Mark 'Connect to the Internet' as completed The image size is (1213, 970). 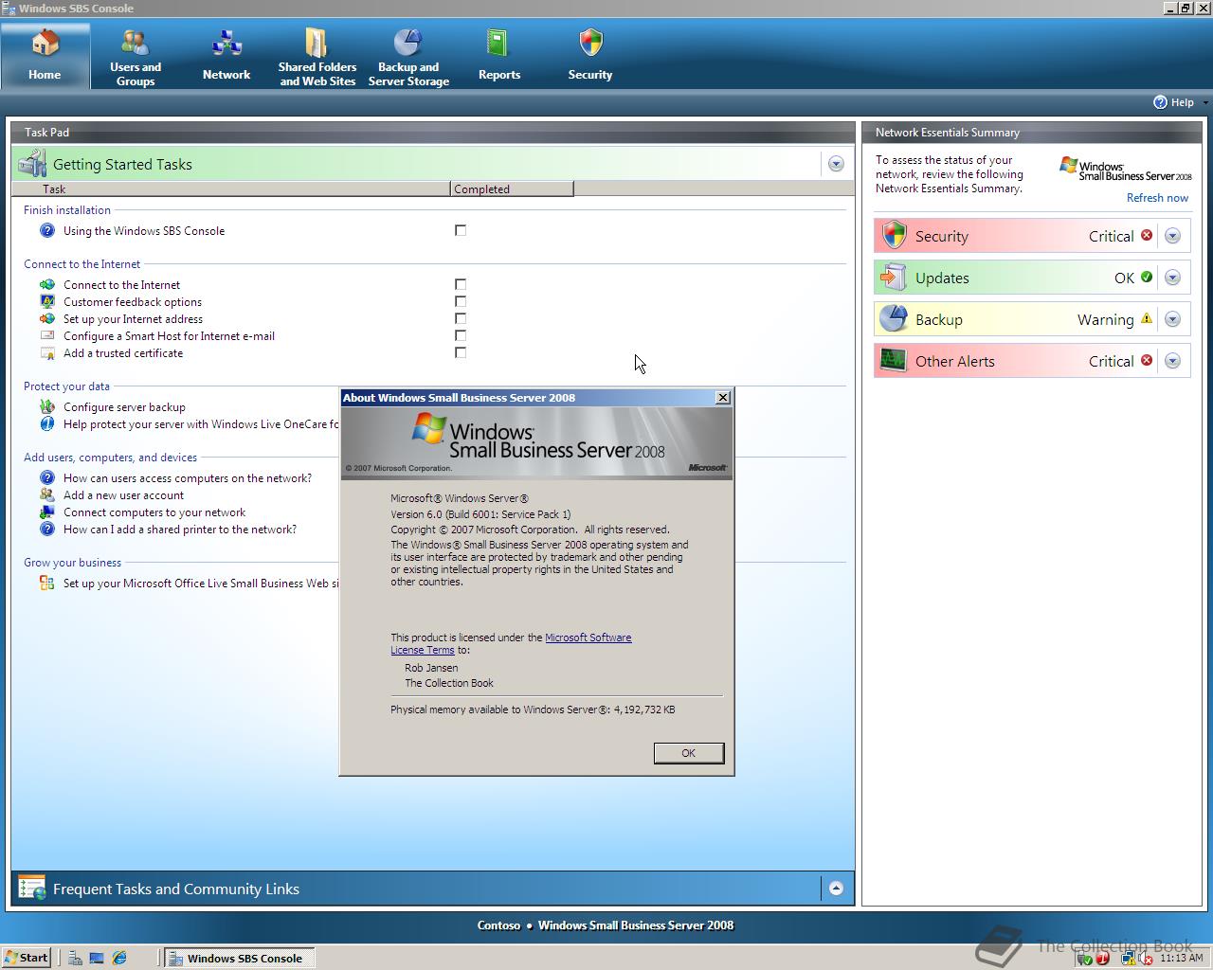point(461,284)
